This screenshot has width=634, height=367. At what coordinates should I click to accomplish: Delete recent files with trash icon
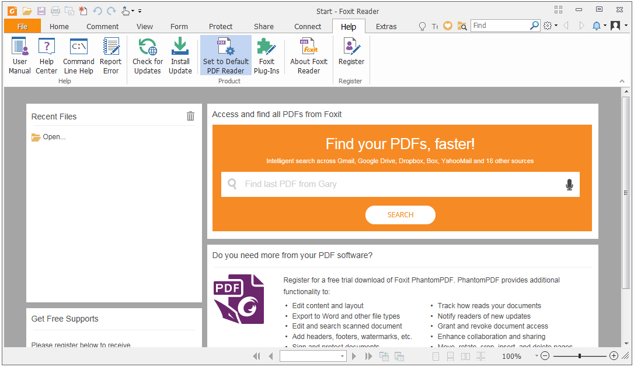[x=190, y=116]
